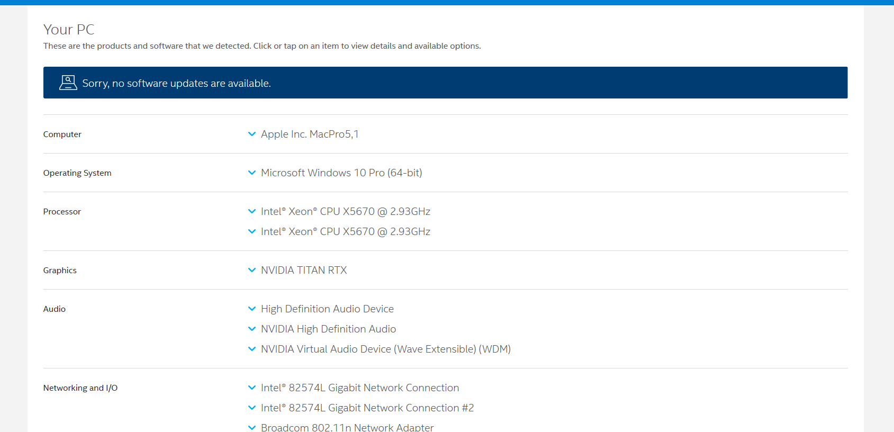Click the 'Audio' row label
Viewport: 894px width, 432px height.
[x=55, y=309]
